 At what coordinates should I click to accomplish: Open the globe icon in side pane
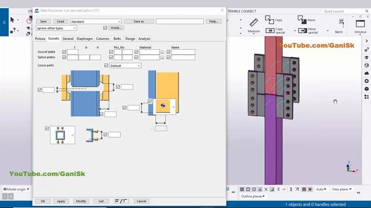[x=366, y=65]
